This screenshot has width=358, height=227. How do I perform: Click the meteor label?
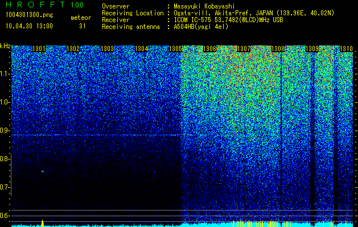pos(81,18)
